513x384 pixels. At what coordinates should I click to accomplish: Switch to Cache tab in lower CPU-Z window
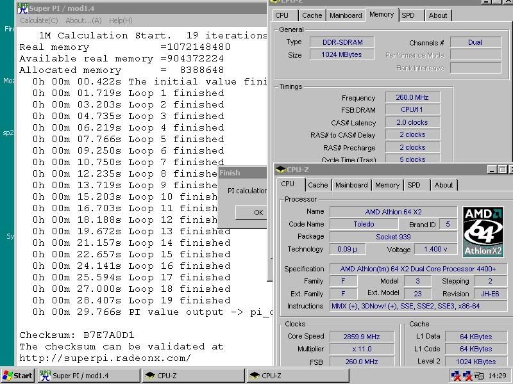(317, 185)
